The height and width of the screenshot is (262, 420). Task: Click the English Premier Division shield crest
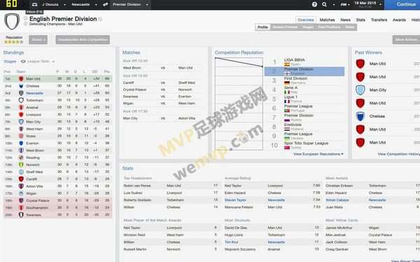coord(12,22)
